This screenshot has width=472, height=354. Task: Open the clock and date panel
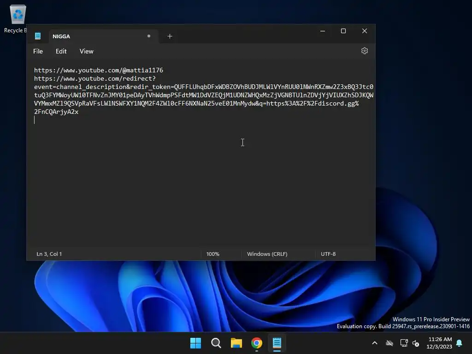(439, 343)
